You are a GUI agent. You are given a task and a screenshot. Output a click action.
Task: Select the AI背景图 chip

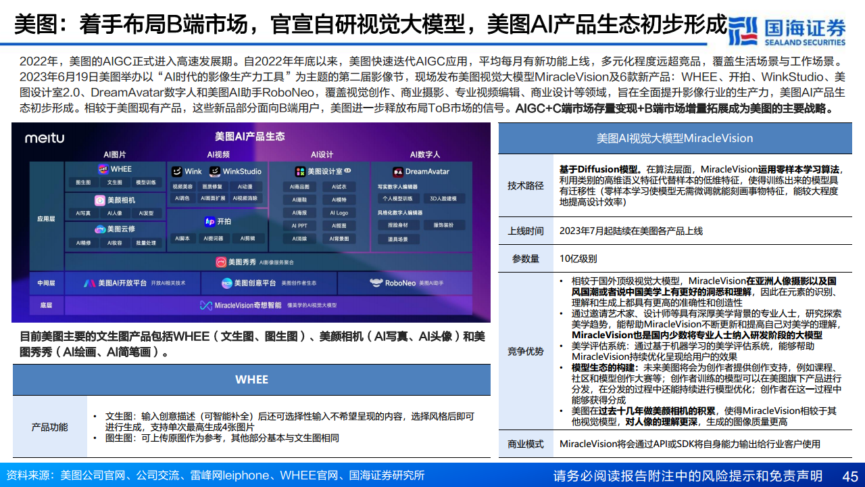pyautogui.click(x=339, y=239)
